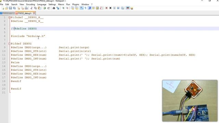Open the Window menu

click(85, 4)
